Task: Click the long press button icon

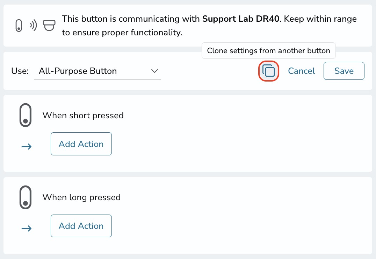Action: (x=26, y=197)
